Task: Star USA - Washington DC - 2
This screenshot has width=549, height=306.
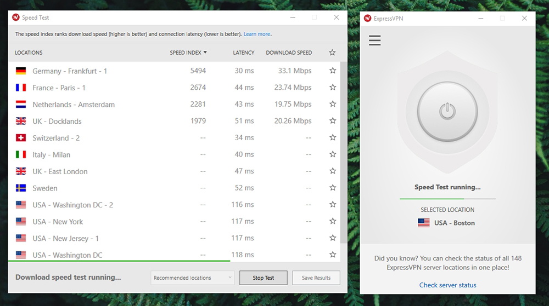Action: [x=333, y=205]
